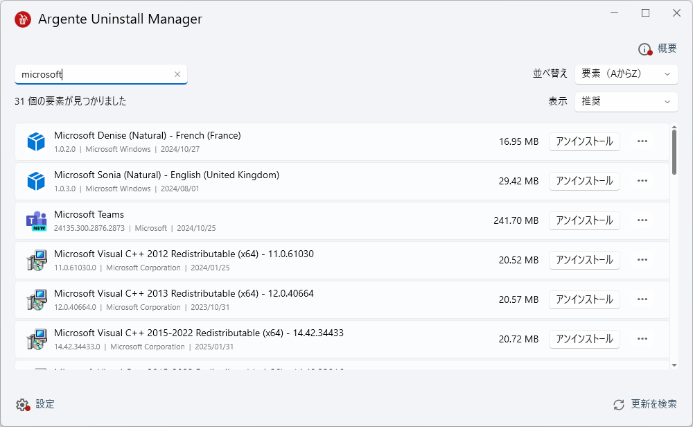Open more options for Microsoft Denise
The height and width of the screenshot is (427, 693).
point(642,141)
